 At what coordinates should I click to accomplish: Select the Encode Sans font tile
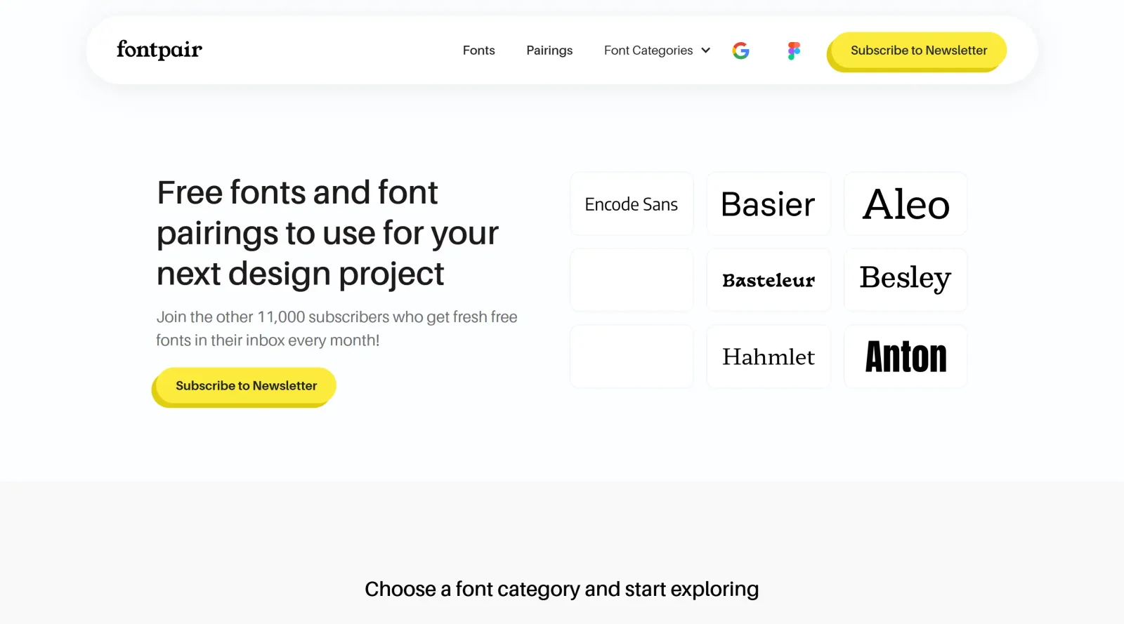tap(631, 204)
